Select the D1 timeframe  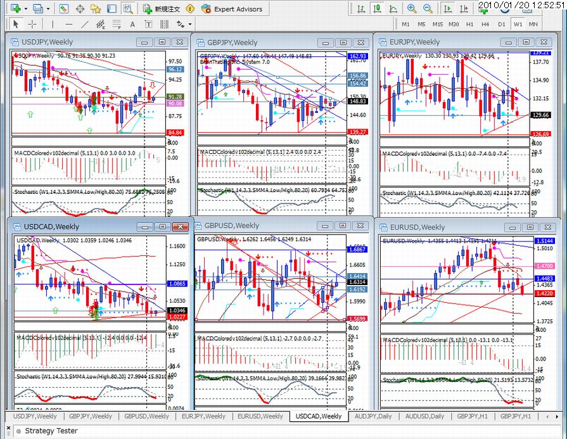501,24
